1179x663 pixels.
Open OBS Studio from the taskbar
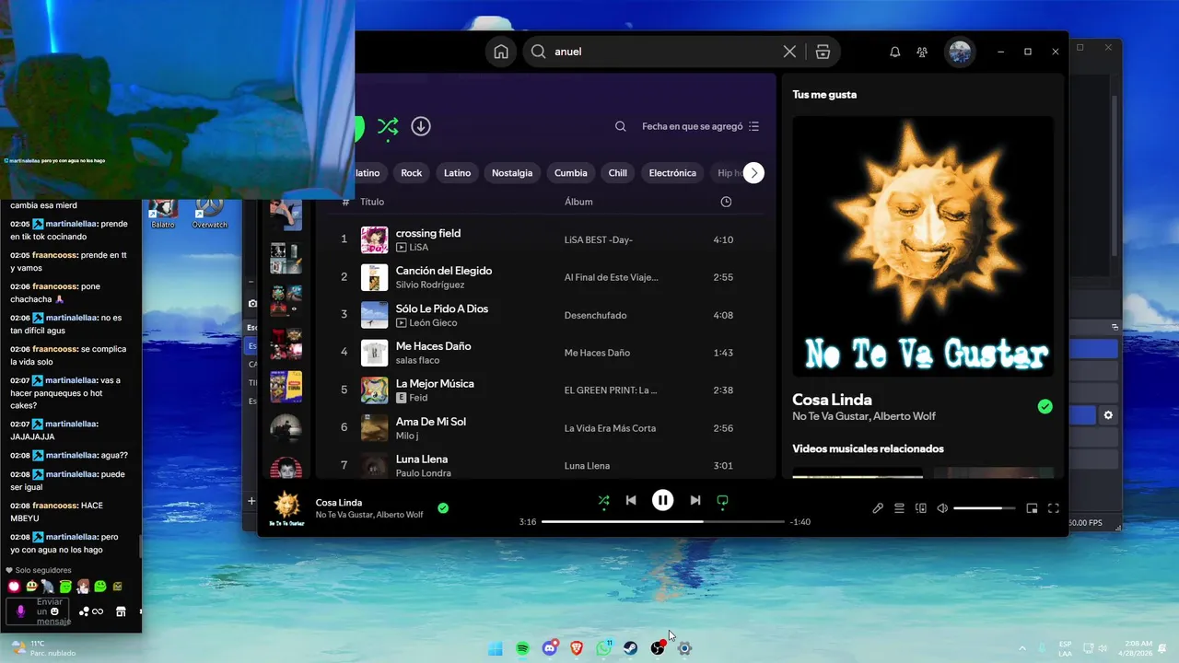pyautogui.click(x=658, y=648)
